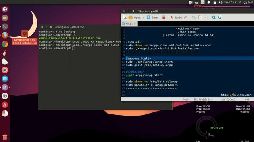The image size is (254, 142).
Task: Undo the last edit in gedit
Action: tap(176, 17)
